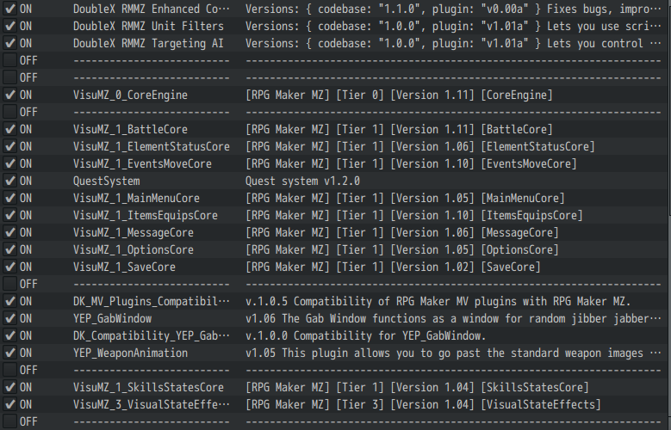Select the YEP_WeaponAnimation plugin name

130,353
